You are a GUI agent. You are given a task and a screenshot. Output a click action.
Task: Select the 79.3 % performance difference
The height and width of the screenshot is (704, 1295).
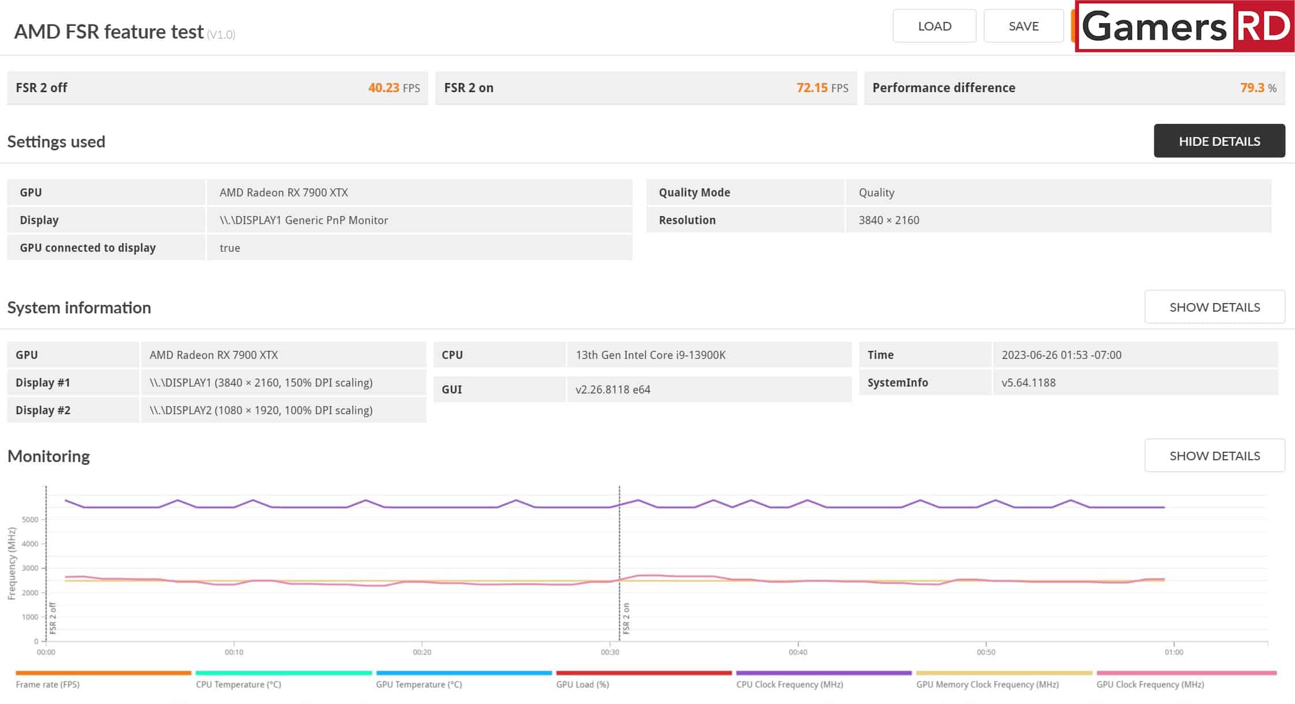click(1258, 88)
